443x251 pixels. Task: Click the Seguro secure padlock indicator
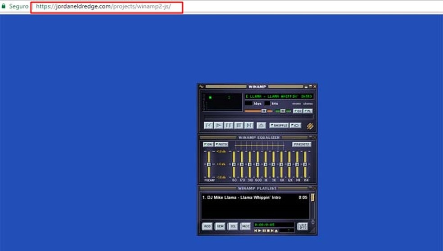pyautogui.click(x=15, y=6)
